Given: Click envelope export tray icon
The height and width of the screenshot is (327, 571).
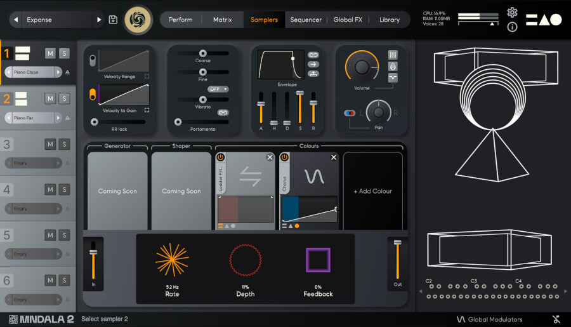Looking at the screenshot, I should tap(313, 74).
